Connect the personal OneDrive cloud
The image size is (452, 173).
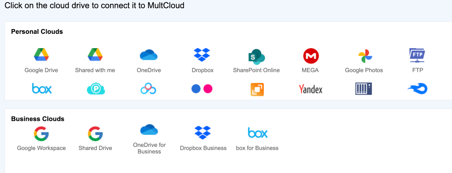click(x=149, y=55)
